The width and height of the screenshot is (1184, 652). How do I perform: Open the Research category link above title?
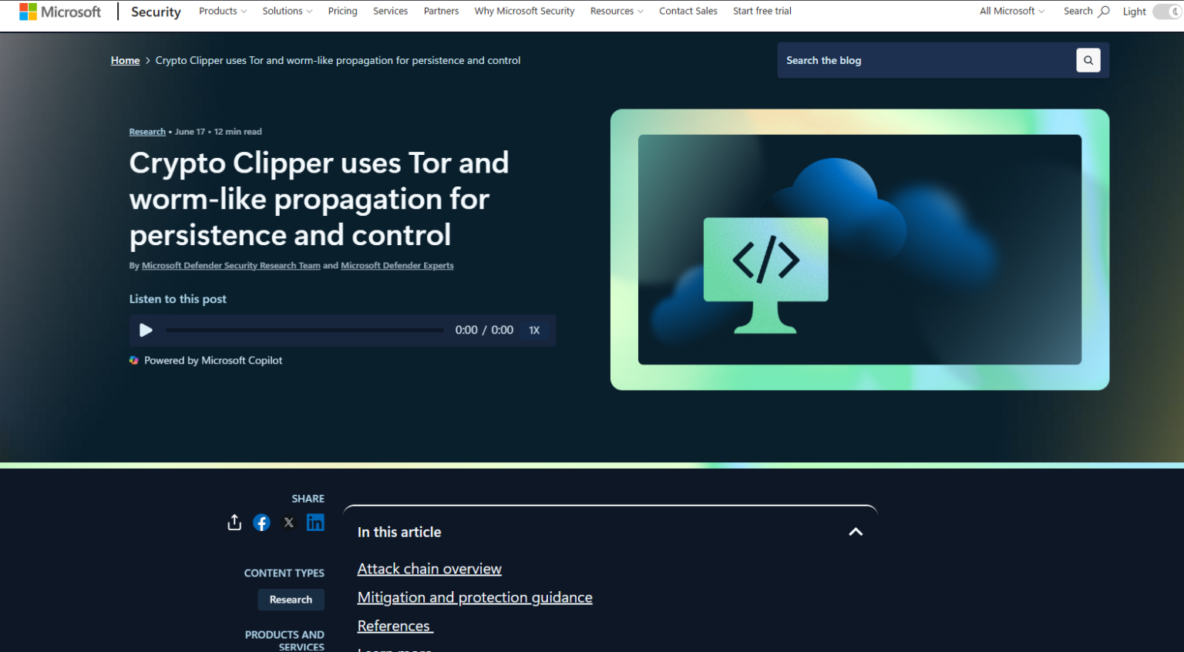tap(147, 132)
